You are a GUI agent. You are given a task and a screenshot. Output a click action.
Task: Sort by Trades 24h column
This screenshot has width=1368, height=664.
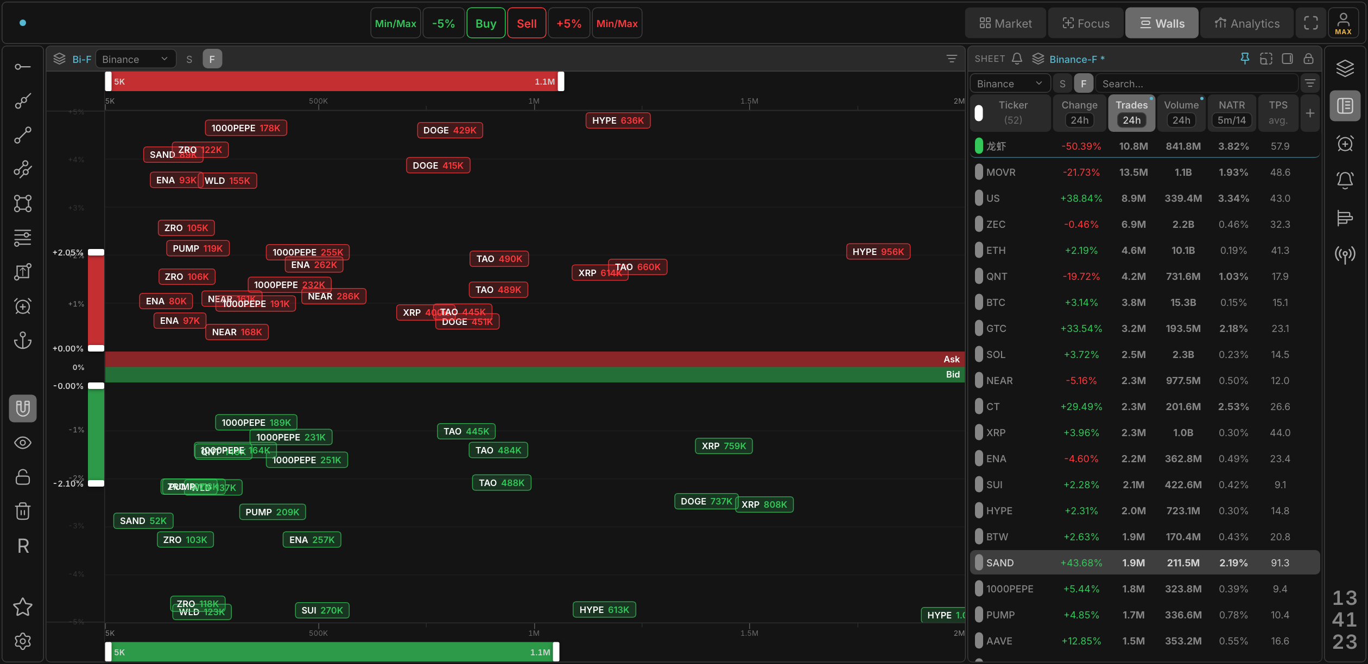pyautogui.click(x=1131, y=113)
